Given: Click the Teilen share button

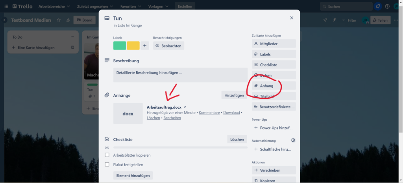Looking at the screenshot, I should click(x=380, y=20).
